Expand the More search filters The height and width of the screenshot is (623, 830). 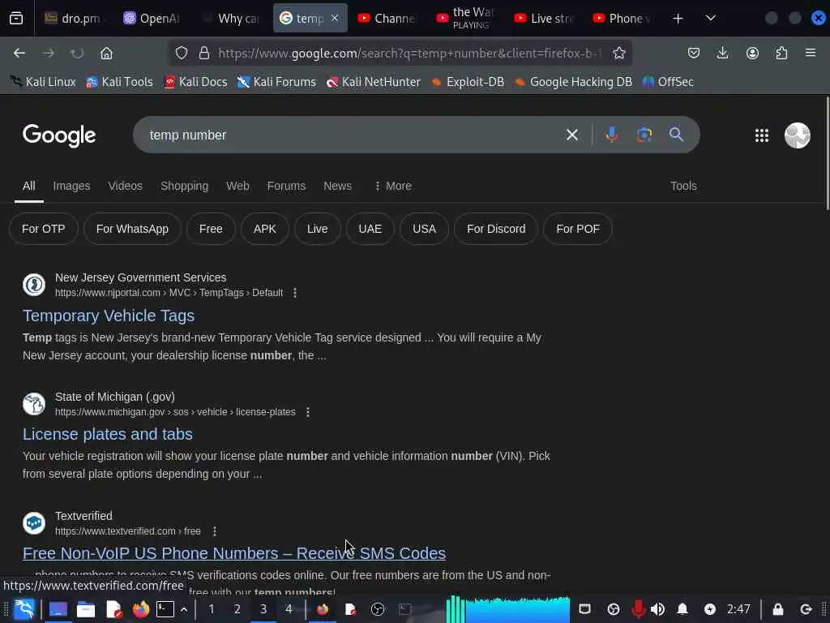click(x=393, y=186)
